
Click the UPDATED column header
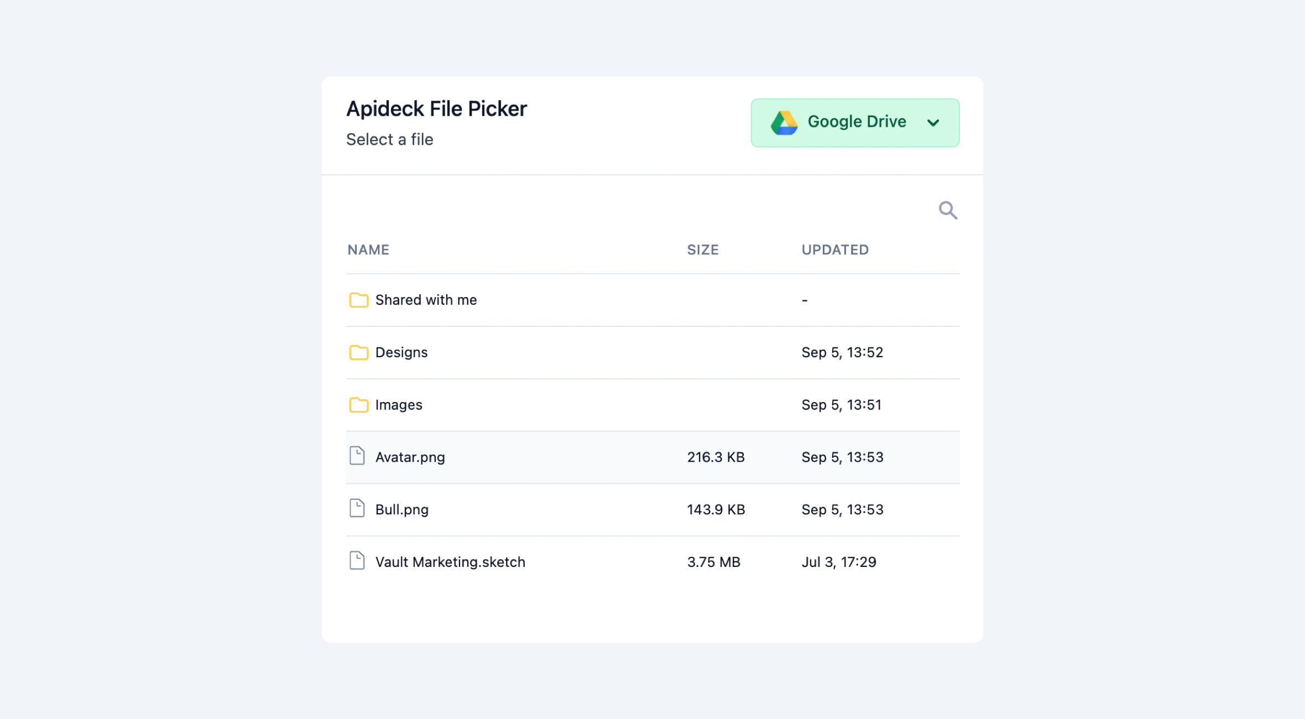tap(835, 250)
